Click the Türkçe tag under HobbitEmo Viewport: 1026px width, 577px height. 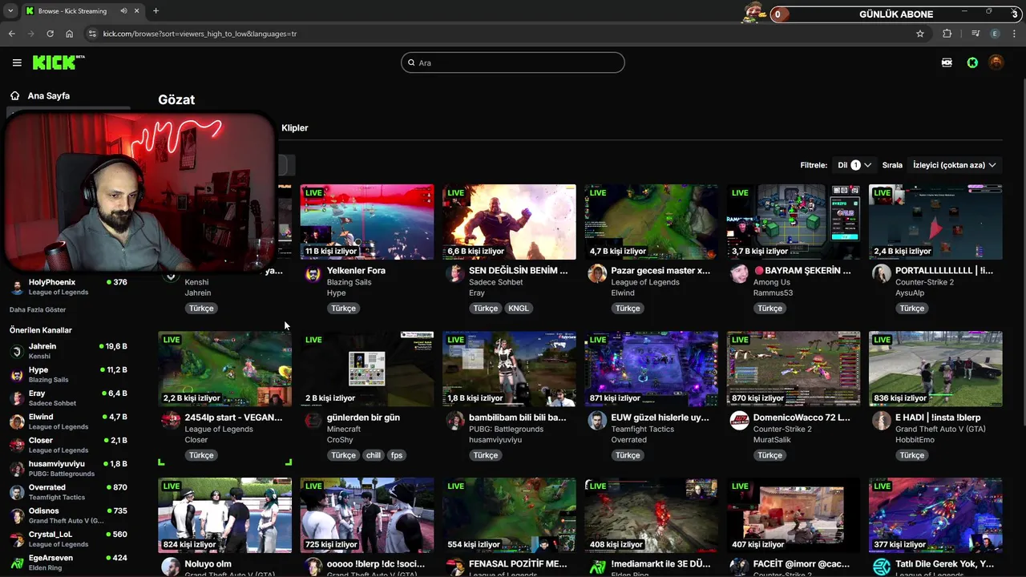911,455
